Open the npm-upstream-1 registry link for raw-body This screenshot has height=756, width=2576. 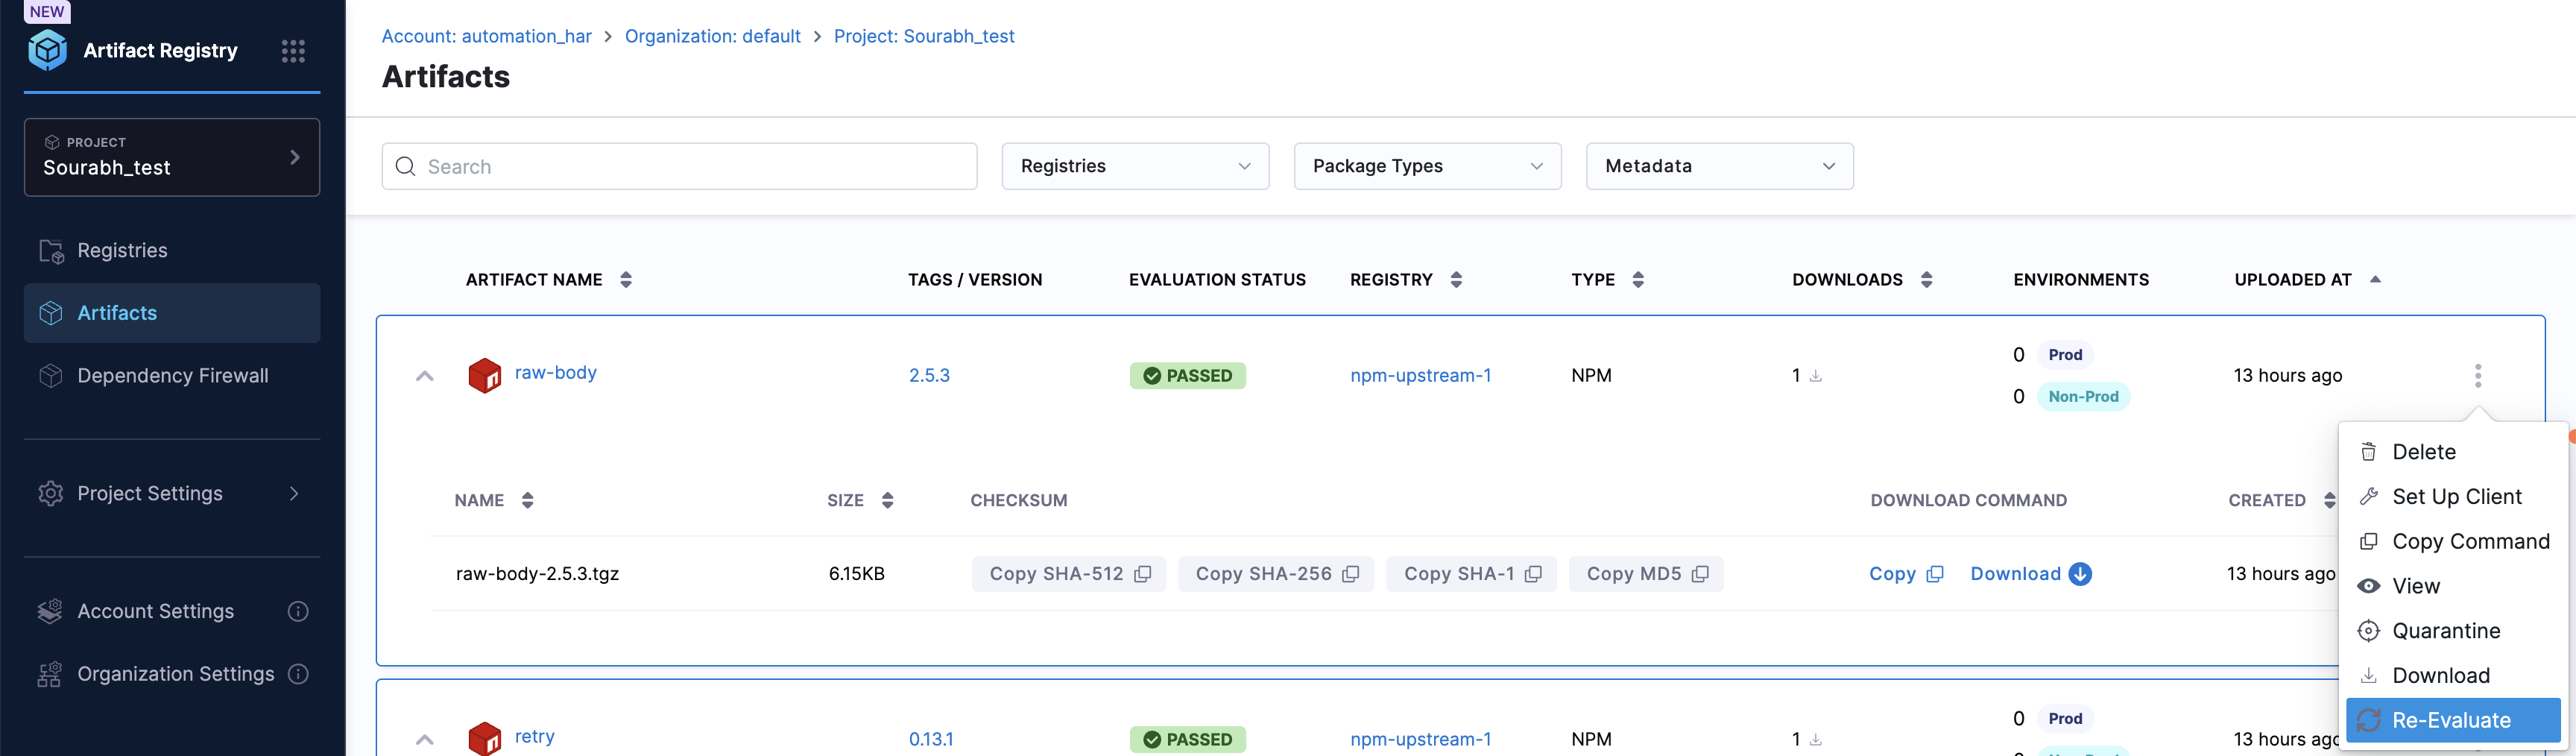click(x=1420, y=376)
